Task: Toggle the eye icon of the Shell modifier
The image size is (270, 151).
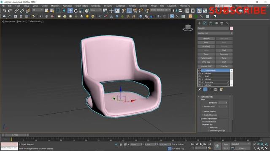Action: (200, 76)
